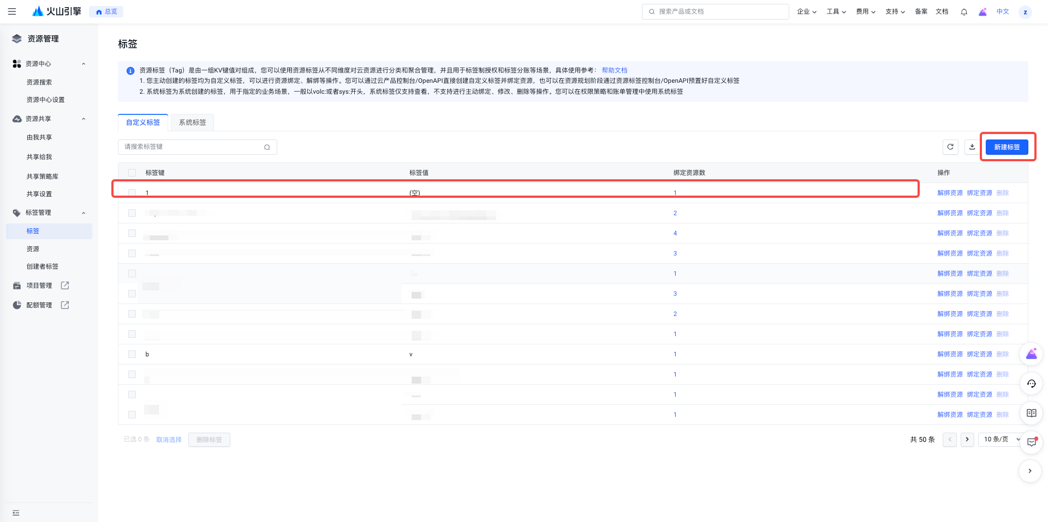Viewport: 1048px width, 522px height.
Task: Click 绑定资源 for tag key 1
Action: [x=980, y=193]
